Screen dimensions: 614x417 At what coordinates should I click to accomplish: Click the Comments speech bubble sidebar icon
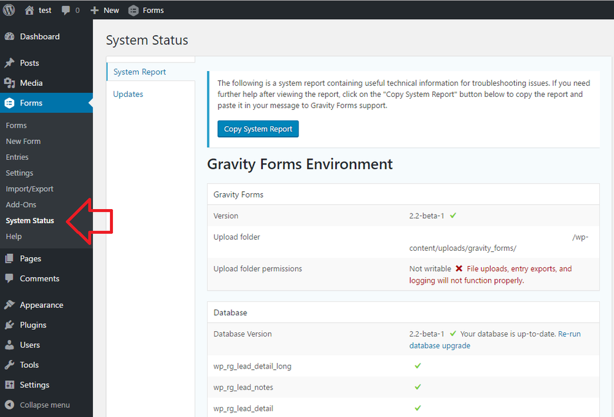(9, 278)
